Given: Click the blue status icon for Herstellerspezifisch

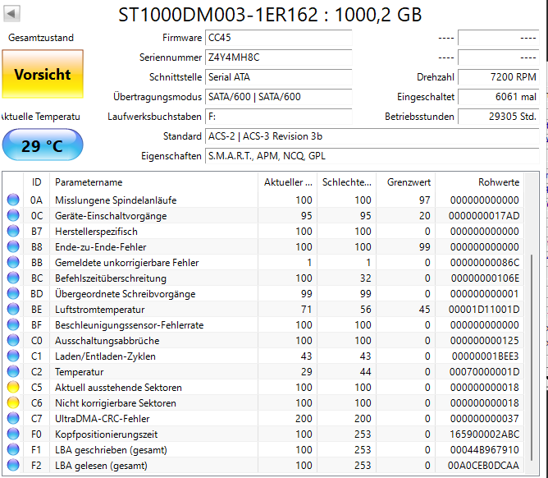Looking at the screenshot, I should (13, 231).
